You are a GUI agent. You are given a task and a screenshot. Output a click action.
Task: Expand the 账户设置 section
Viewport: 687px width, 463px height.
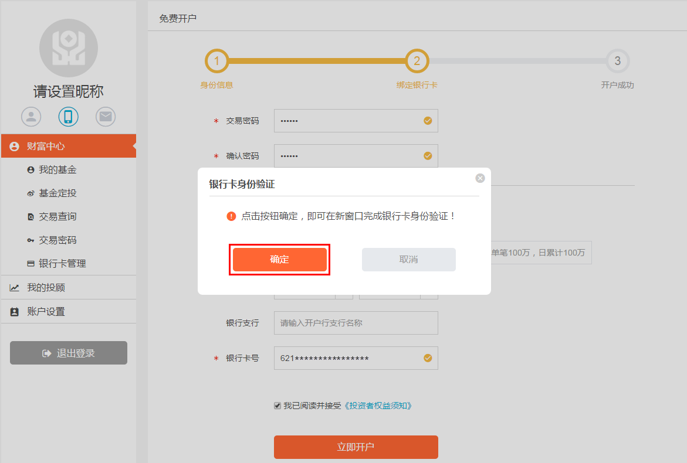coord(46,312)
